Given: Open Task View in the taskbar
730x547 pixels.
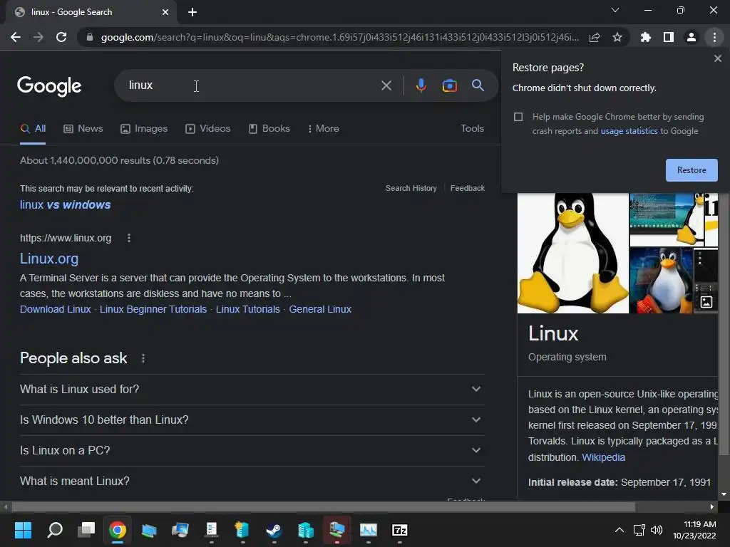Looking at the screenshot, I should 86,530.
